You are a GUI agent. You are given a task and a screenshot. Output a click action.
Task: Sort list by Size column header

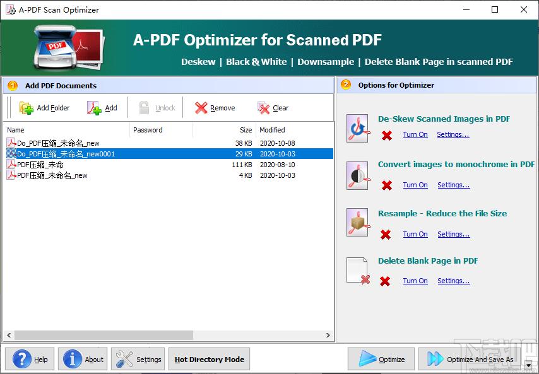click(x=225, y=130)
